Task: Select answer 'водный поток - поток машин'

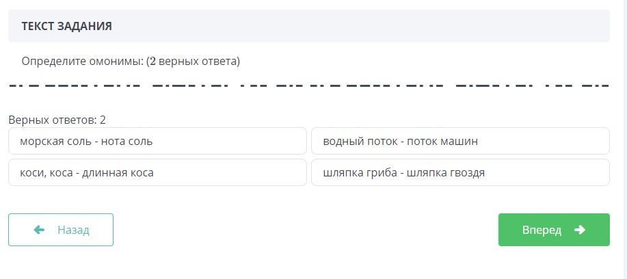Action: click(460, 142)
